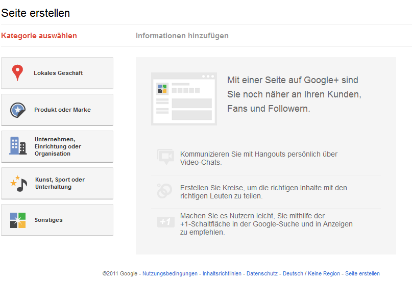Pick Kunst, Sport oder Unterhaltung category
Image resolution: width=412 pixels, height=305 pixels.
tap(57, 184)
